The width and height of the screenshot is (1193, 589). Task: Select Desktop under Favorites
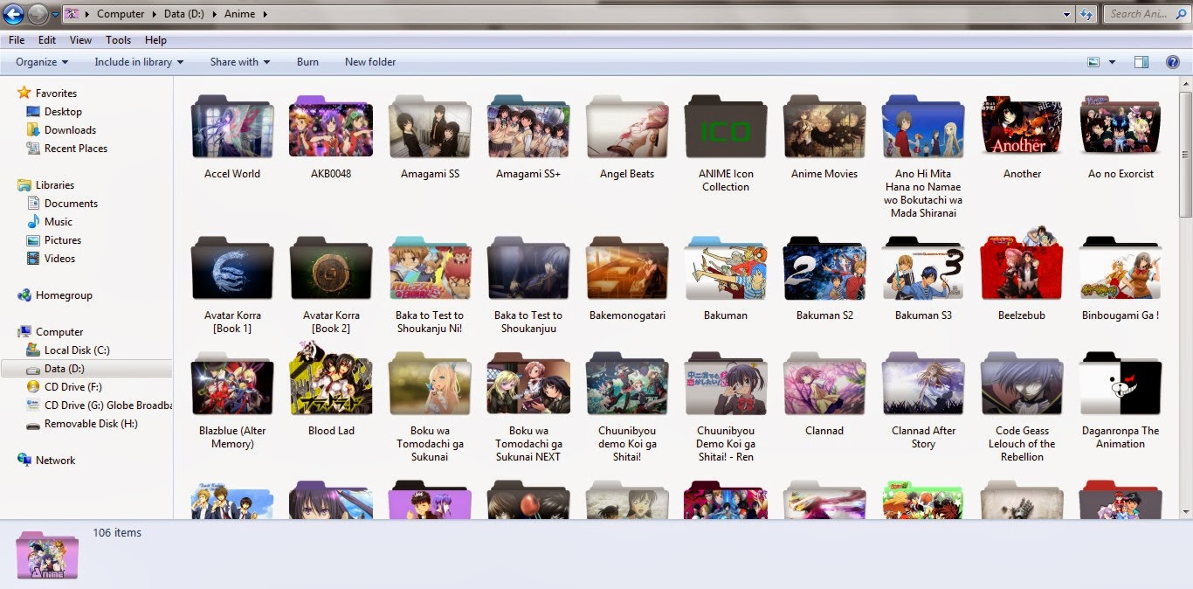(x=63, y=112)
